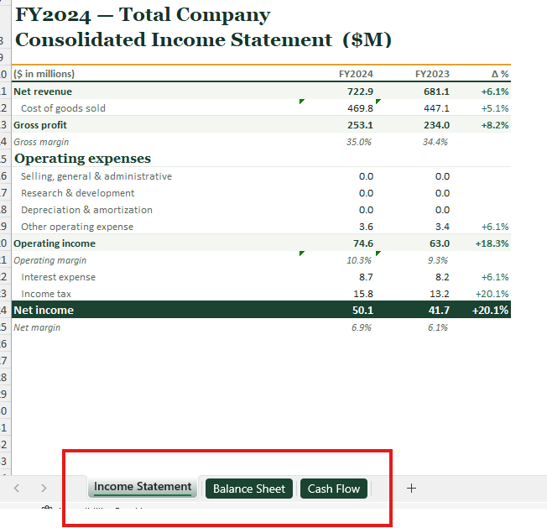
Task: Click the FY2024 — Total Company title
Action: tap(143, 14)
